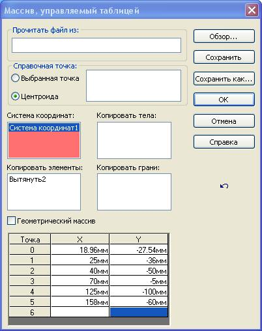Select row header for point 0
262x331 pixels.
tap(30, 250)
